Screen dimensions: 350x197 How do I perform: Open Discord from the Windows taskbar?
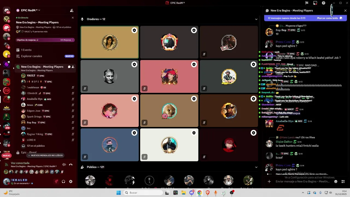(192, 193)
